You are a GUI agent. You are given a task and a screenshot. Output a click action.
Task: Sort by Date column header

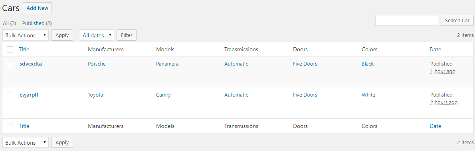435,49
